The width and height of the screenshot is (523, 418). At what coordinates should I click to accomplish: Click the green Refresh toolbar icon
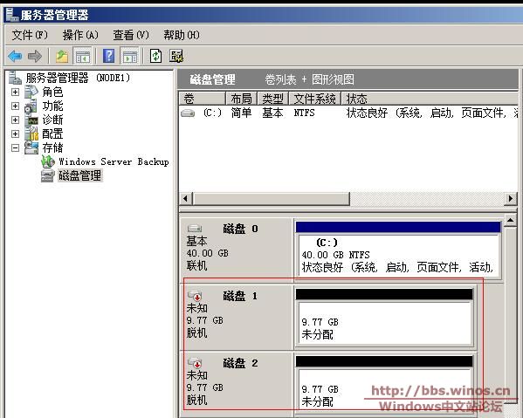[x=155, y=56]
